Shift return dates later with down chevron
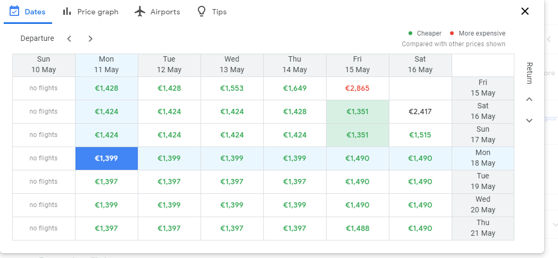Viewport: 558px width, 258px height. (x=529, y=121)
